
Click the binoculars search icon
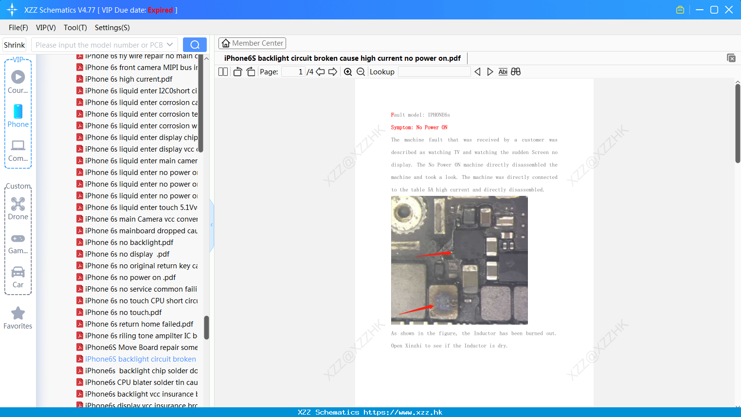click(x=516, y=72)
